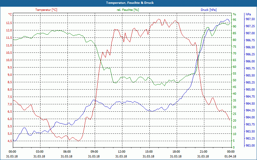Click the '8,5' temperature axis value
Viewport: 257px width, 160px height.
pyautogui.click(x=10, y=82)
